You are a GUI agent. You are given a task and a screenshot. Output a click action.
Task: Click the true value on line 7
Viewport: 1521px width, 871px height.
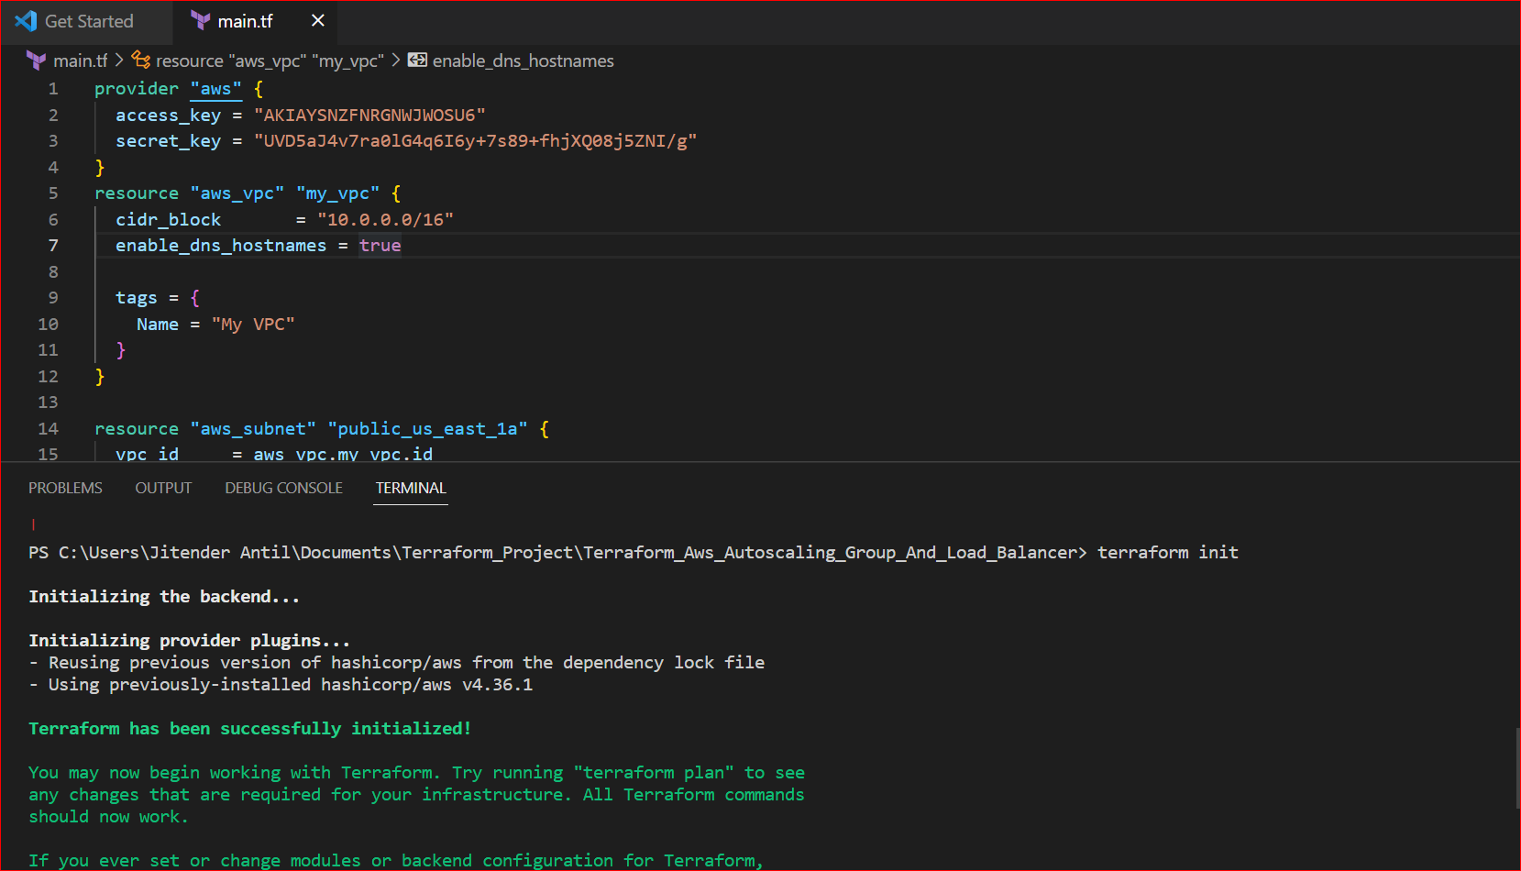pos(380,246)
